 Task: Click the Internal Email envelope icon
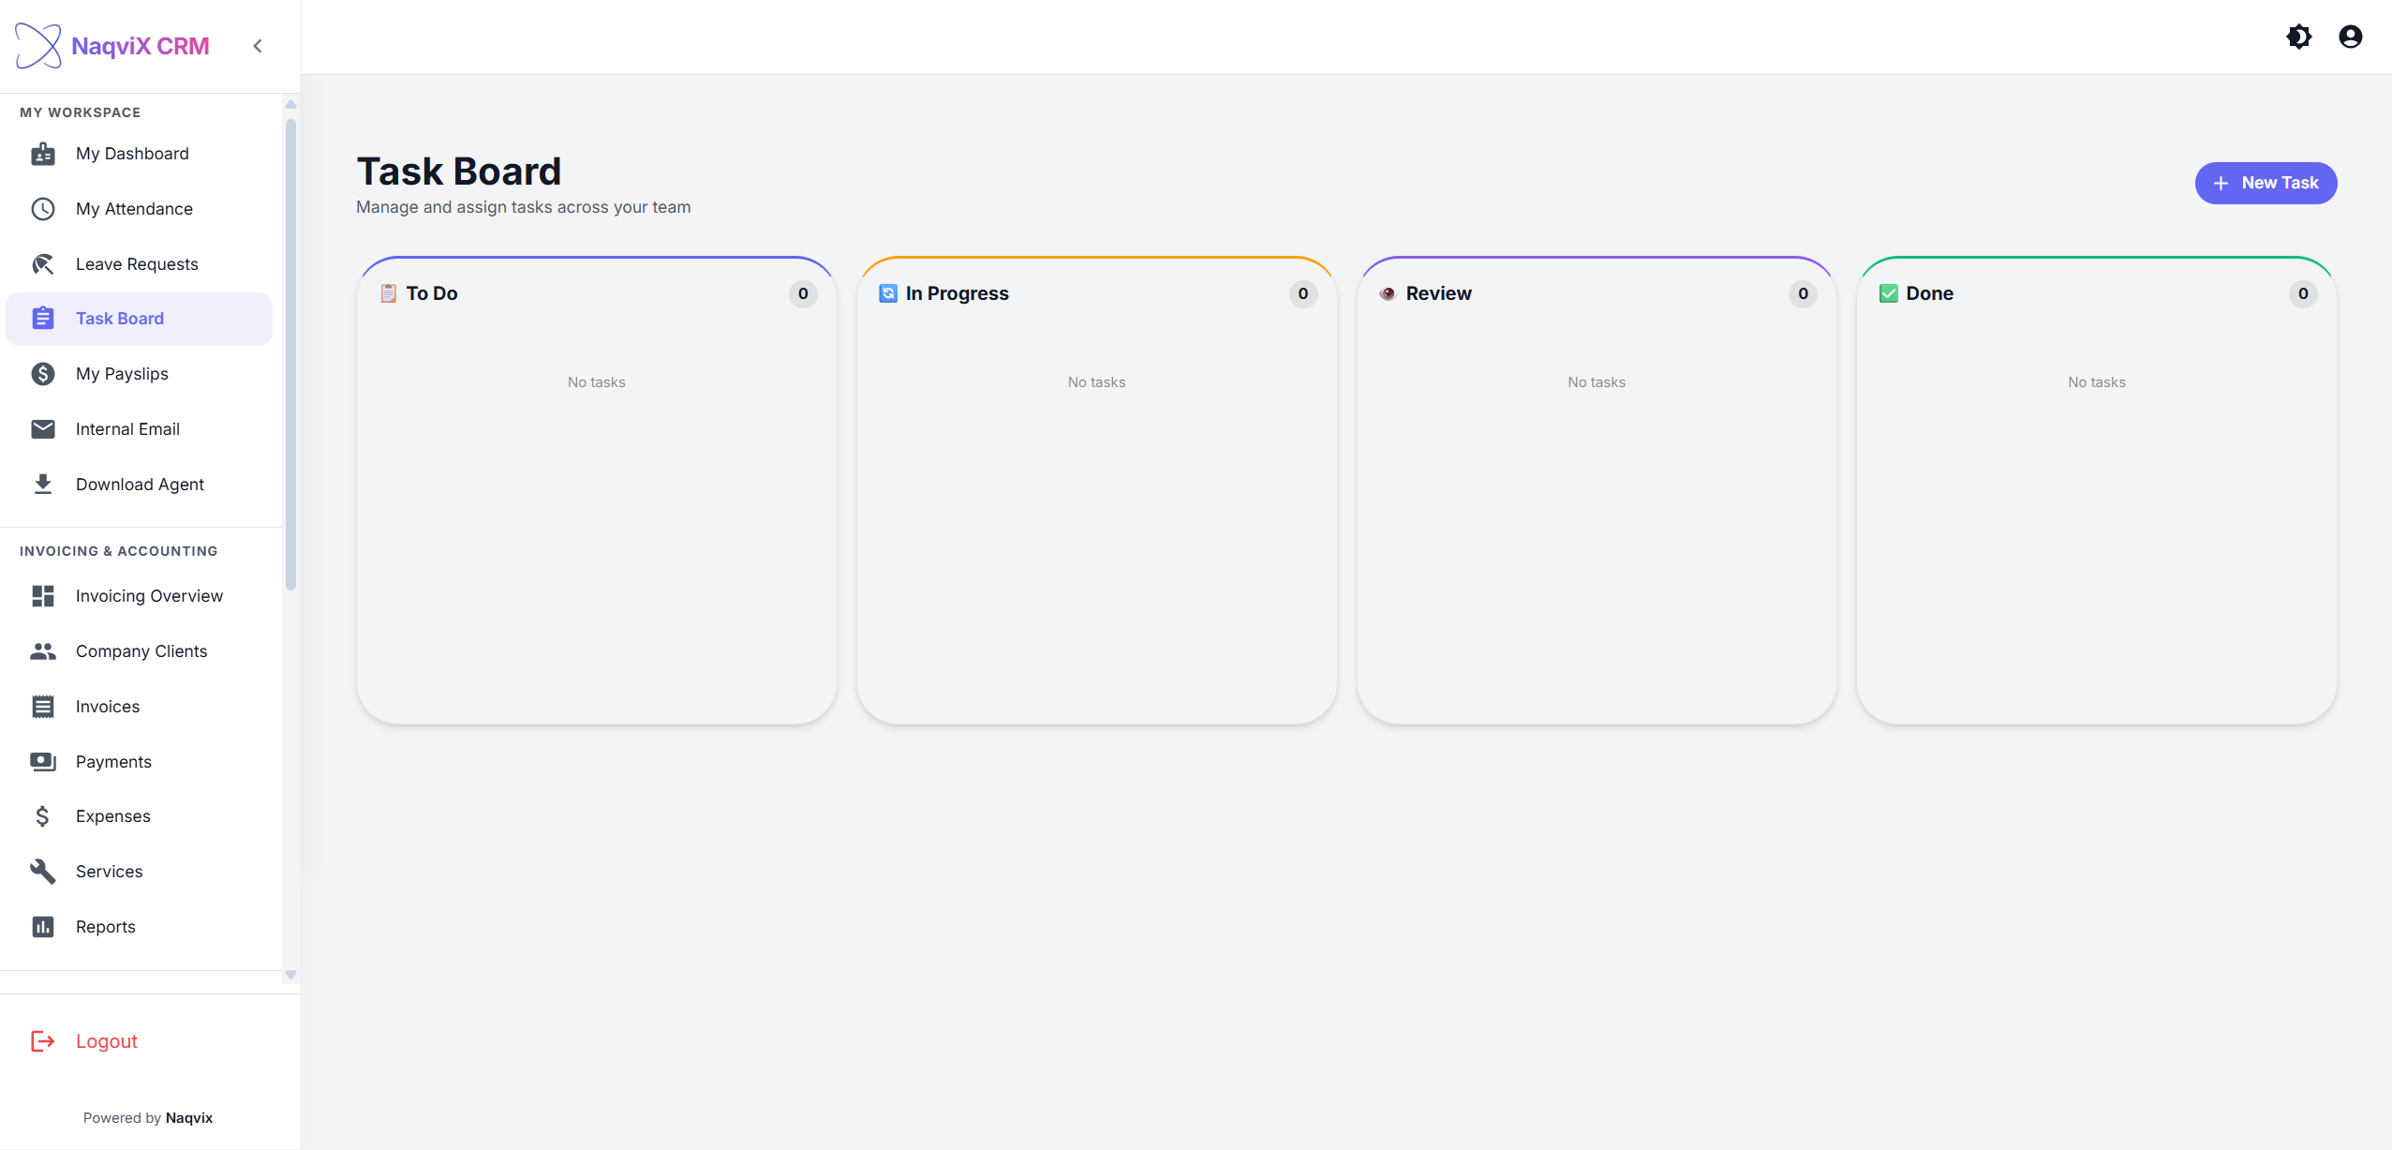tap(43, 428)
